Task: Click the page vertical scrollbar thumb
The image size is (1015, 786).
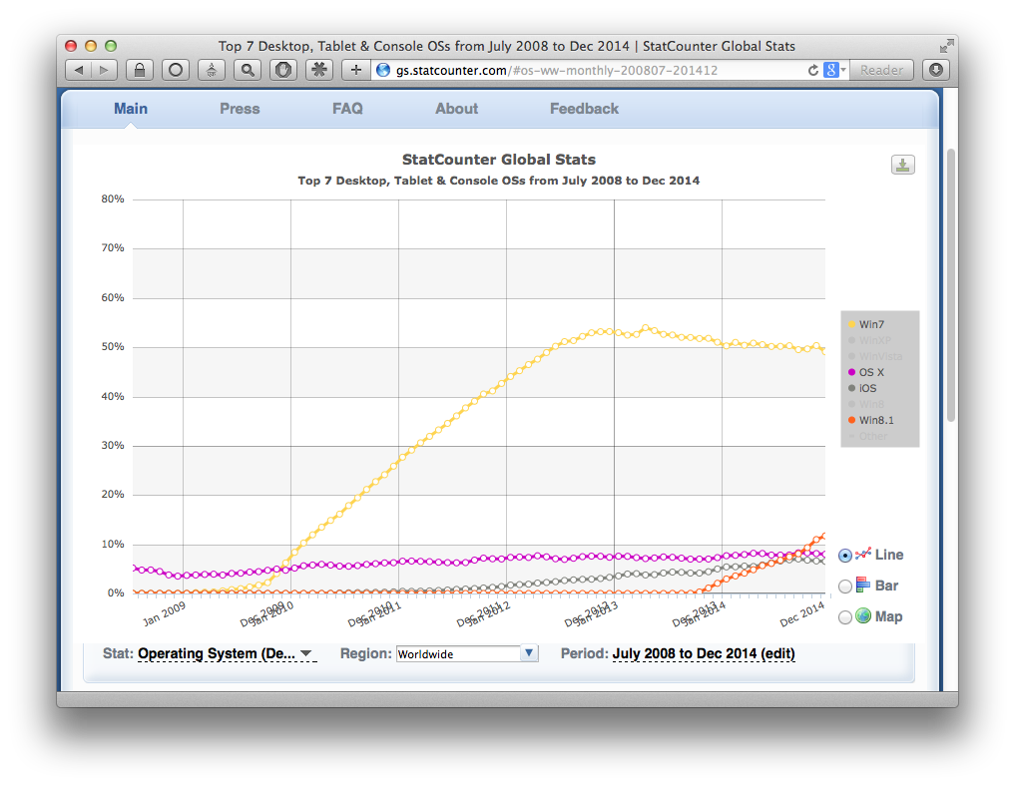Action: 951,284
